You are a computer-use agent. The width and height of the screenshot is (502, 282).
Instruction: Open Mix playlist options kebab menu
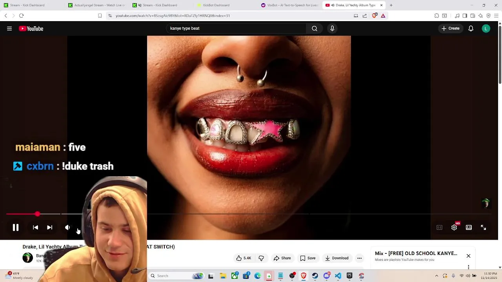[x=468, y=267]
